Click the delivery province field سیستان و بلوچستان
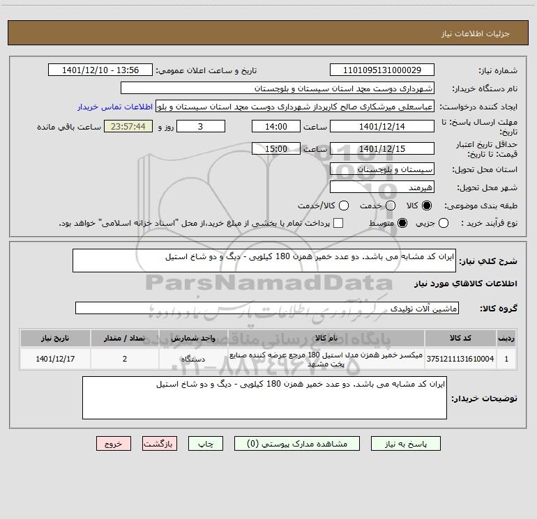 pos(382,169)
